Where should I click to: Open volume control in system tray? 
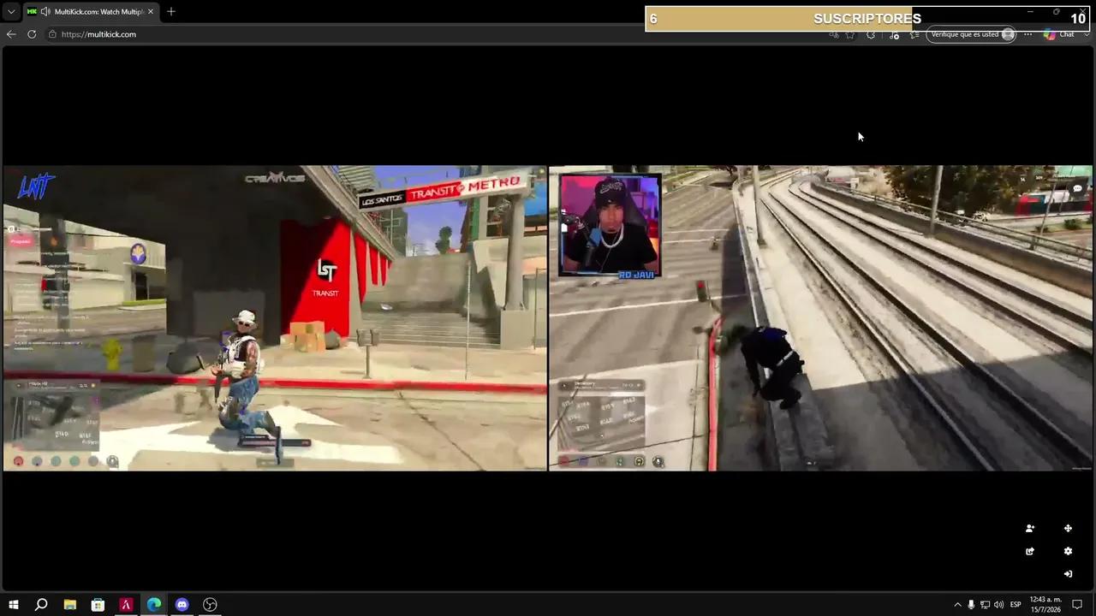coord(998,605)
